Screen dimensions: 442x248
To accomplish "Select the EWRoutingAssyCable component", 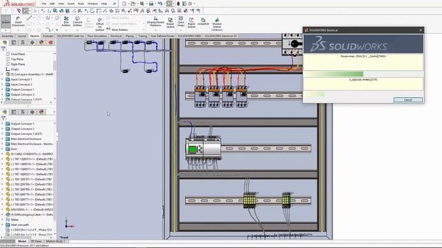I will click(x=29, y=214).
